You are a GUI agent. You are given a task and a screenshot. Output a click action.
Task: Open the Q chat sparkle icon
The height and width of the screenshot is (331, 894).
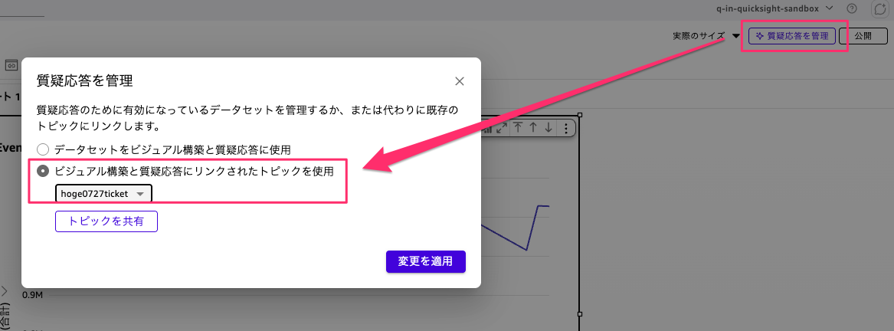[x=881, y=8]
